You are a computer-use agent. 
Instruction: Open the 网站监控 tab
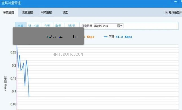pyautogui.click(x=46, y=12)
